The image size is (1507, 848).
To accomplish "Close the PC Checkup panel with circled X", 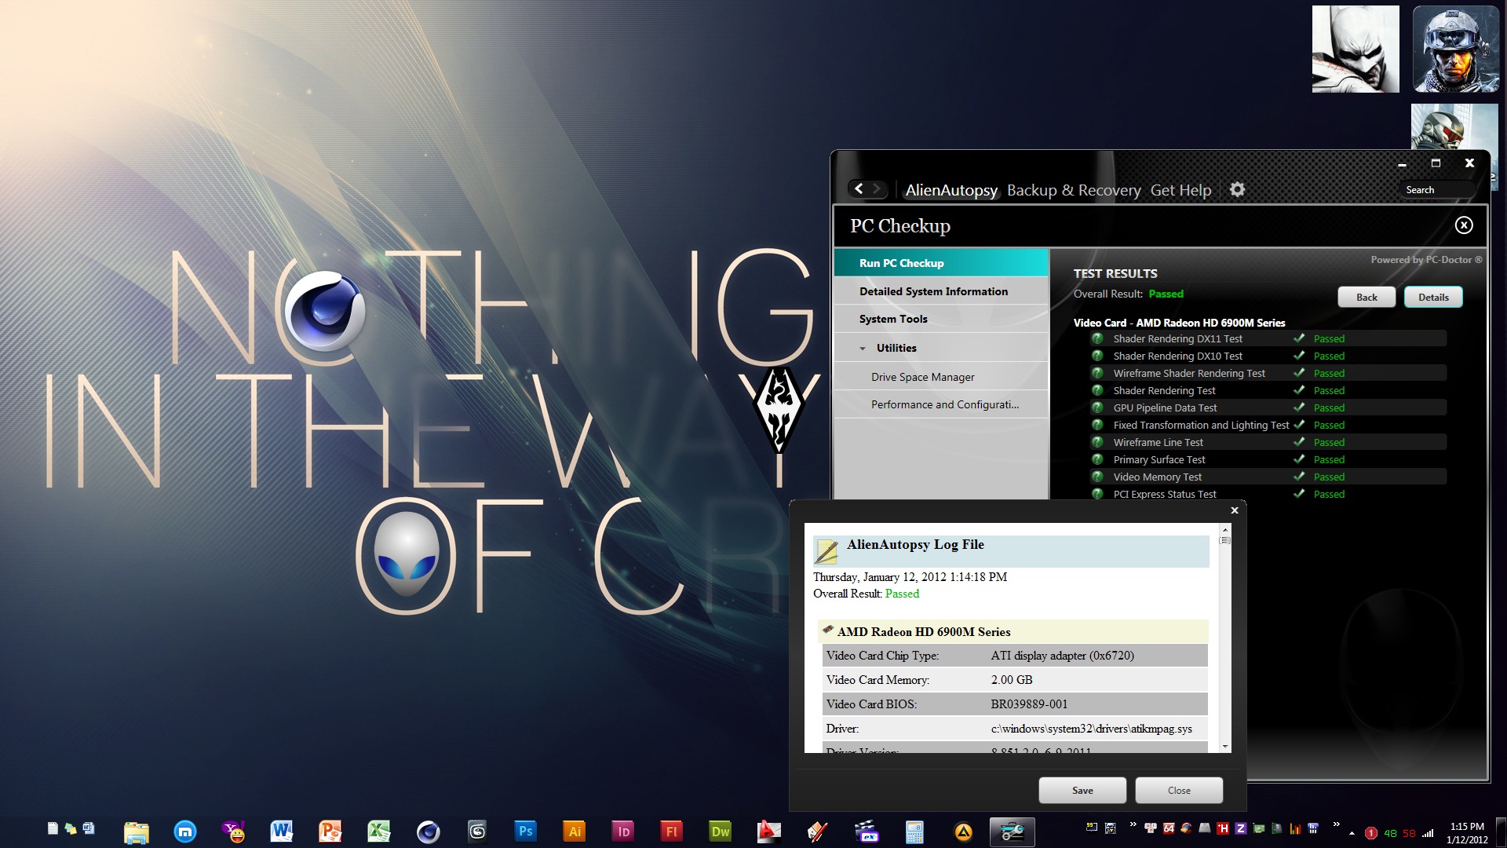I will (1464, 225).
